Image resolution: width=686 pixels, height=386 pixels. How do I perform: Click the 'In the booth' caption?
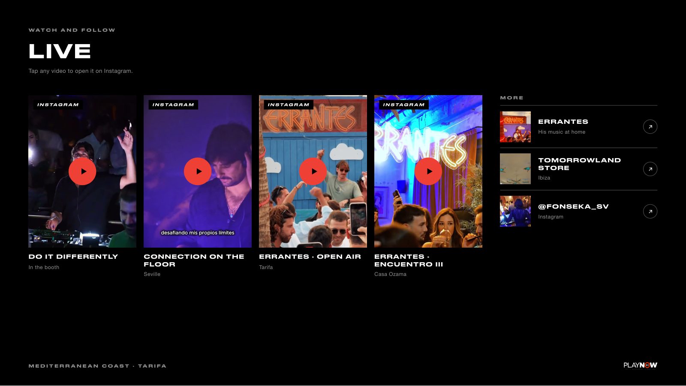(44, 267)
